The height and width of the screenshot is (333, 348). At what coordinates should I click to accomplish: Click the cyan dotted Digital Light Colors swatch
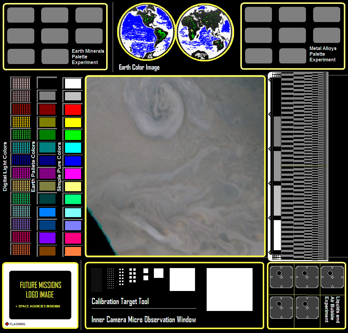tap(21, 147)
